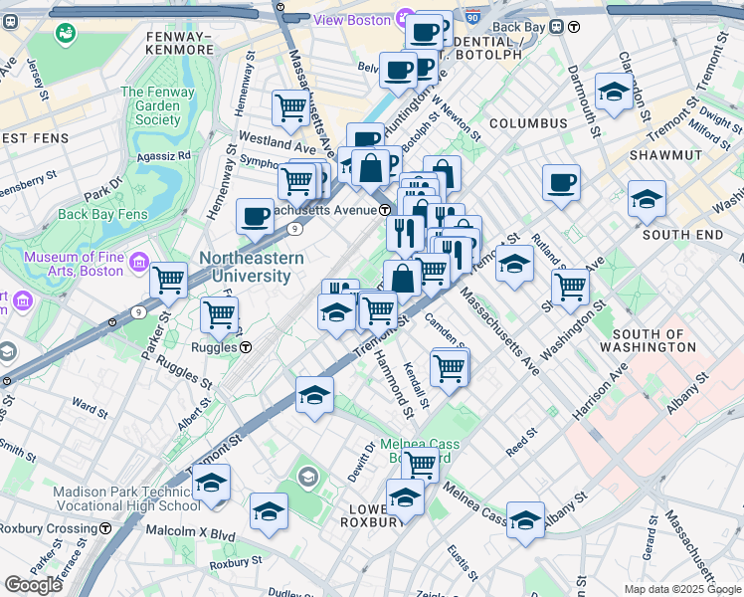744x597 pixels.
Task: Click graduation cap marker near Clarendon St
Action: 614,93
